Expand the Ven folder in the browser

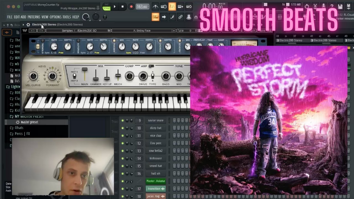(15, 52)
